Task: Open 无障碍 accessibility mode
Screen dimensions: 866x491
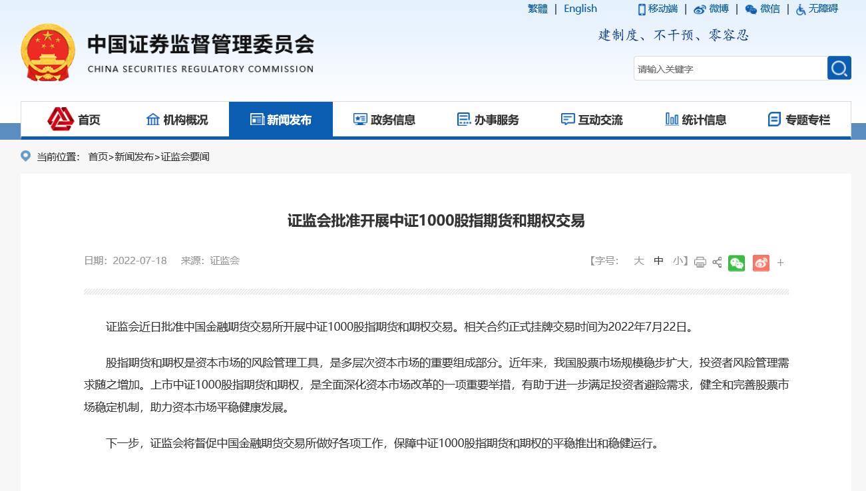Action: (817, 9)
